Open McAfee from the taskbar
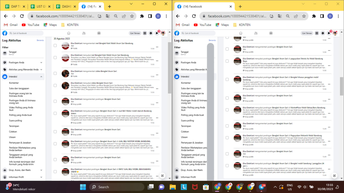This screenshot has height=193, width=344. click(x=195, y=187)
